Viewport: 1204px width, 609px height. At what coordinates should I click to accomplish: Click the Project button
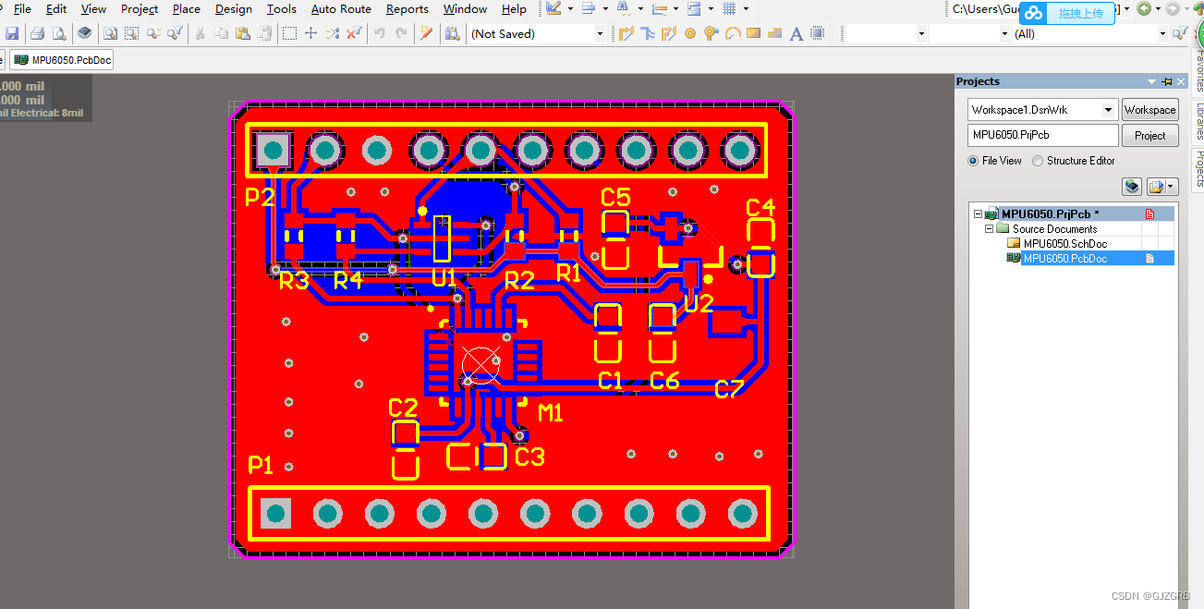tap(1150, 135)
